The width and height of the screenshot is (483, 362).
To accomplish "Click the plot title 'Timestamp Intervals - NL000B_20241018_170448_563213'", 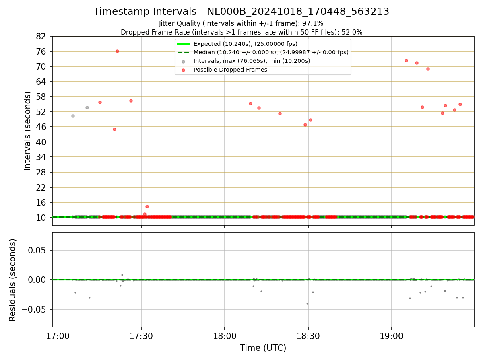I will tap(241, 12).
